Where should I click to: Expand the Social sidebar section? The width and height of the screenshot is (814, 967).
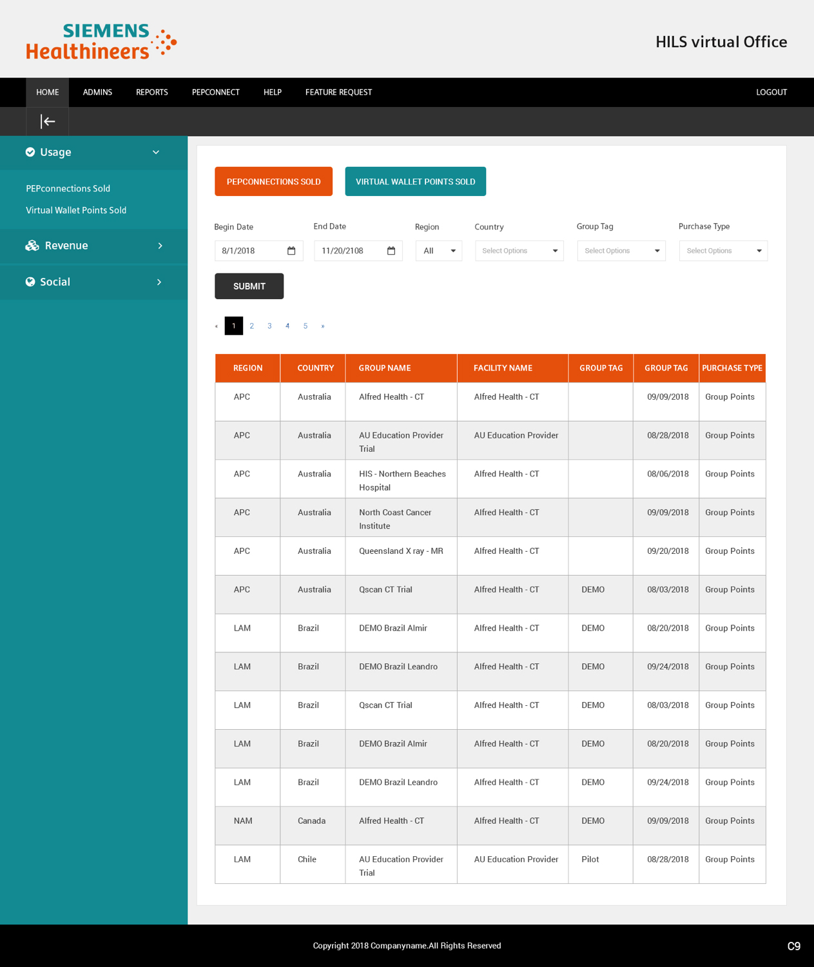click(x=159, y=282)
